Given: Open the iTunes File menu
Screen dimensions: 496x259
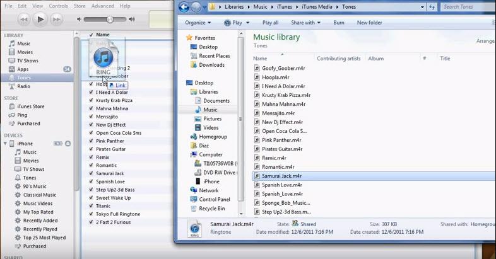Looking at the screenshot, I should click(x=9, y=6).
